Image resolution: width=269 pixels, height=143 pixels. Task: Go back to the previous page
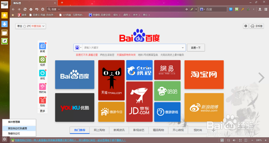tap(13, 9)
